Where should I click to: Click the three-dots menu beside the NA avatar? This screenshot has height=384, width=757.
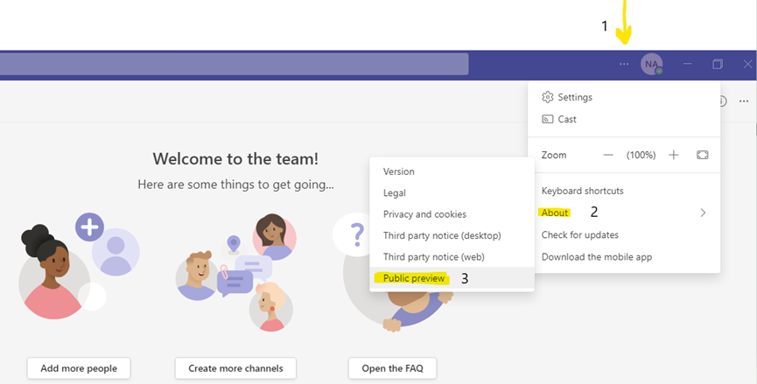tap(623, 64)
